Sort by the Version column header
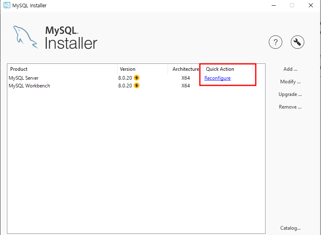This screenshot has width=321, height=235. pyautogui.click(x=142, y=69)
